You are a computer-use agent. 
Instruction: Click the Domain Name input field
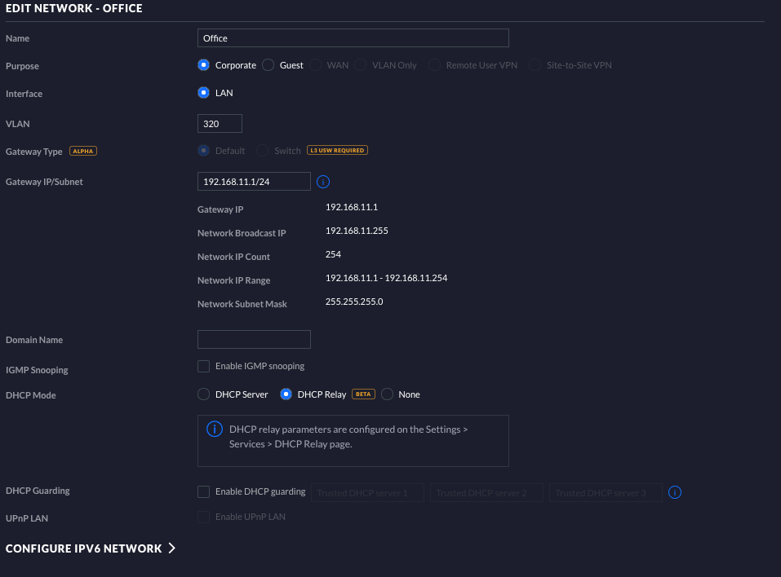[x=254, y=340]
